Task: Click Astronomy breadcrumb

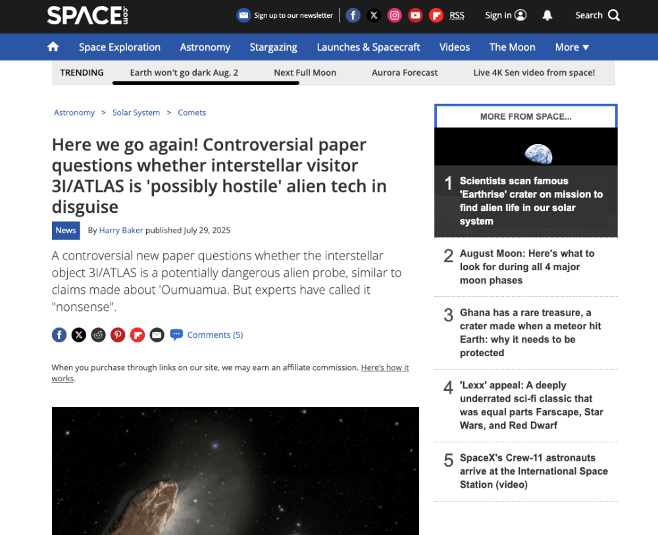Action: coord(74,112)
